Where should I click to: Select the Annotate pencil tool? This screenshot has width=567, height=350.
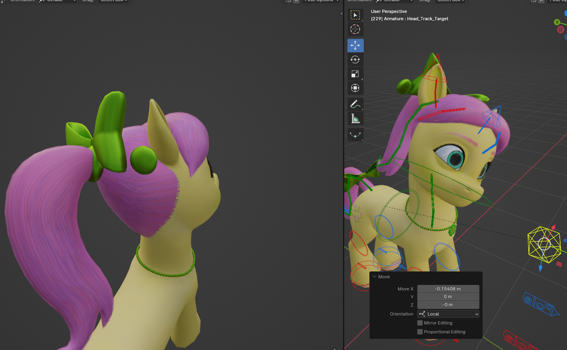point(355,104)
